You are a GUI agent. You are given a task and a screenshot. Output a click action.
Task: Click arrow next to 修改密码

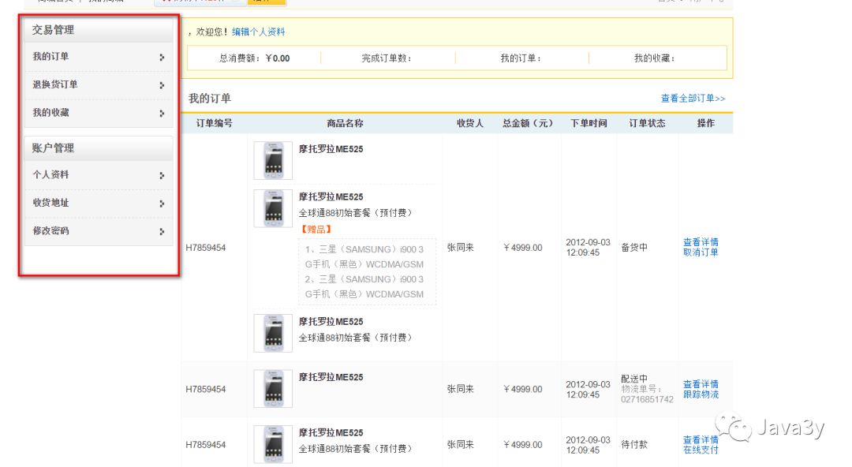[x=162, y=232]
